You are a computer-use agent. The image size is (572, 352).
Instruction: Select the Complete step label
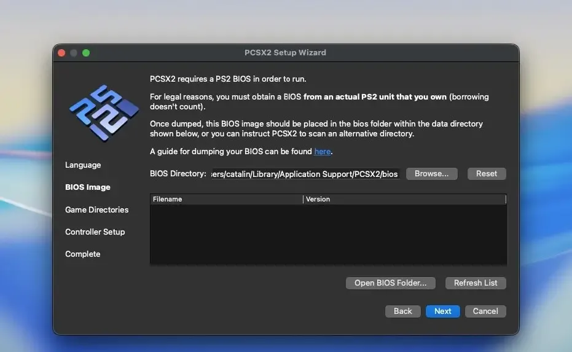coord(82,254)
